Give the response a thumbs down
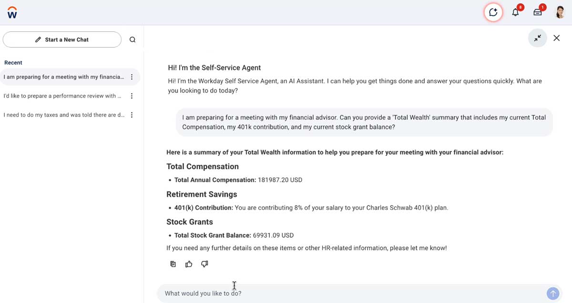 [204, 264]
